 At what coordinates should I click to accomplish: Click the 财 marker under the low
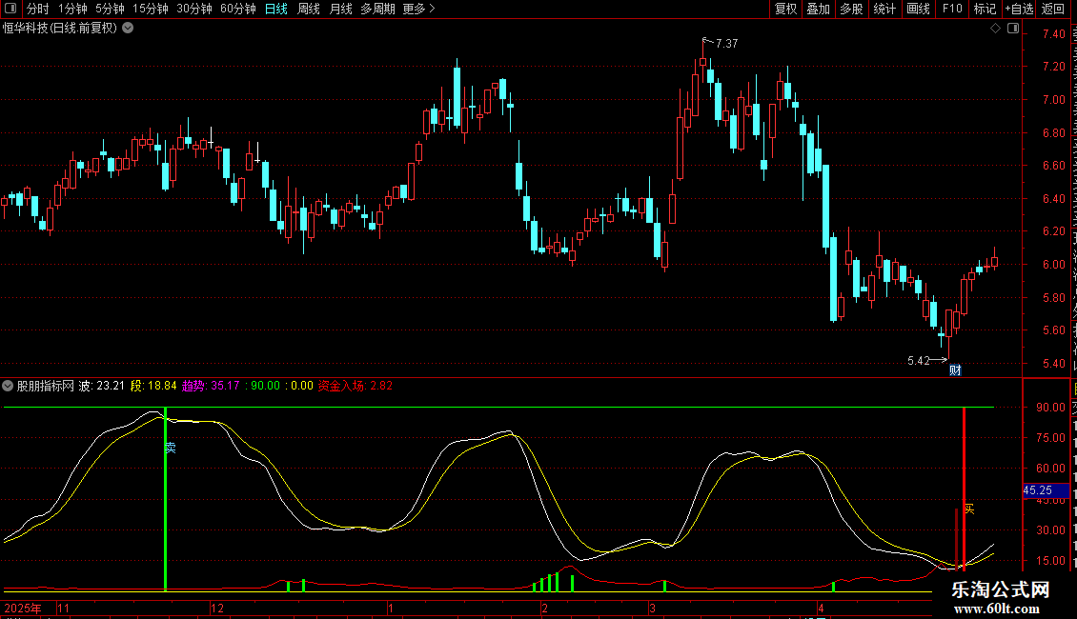pyautogui.click(x=955, y=369)
